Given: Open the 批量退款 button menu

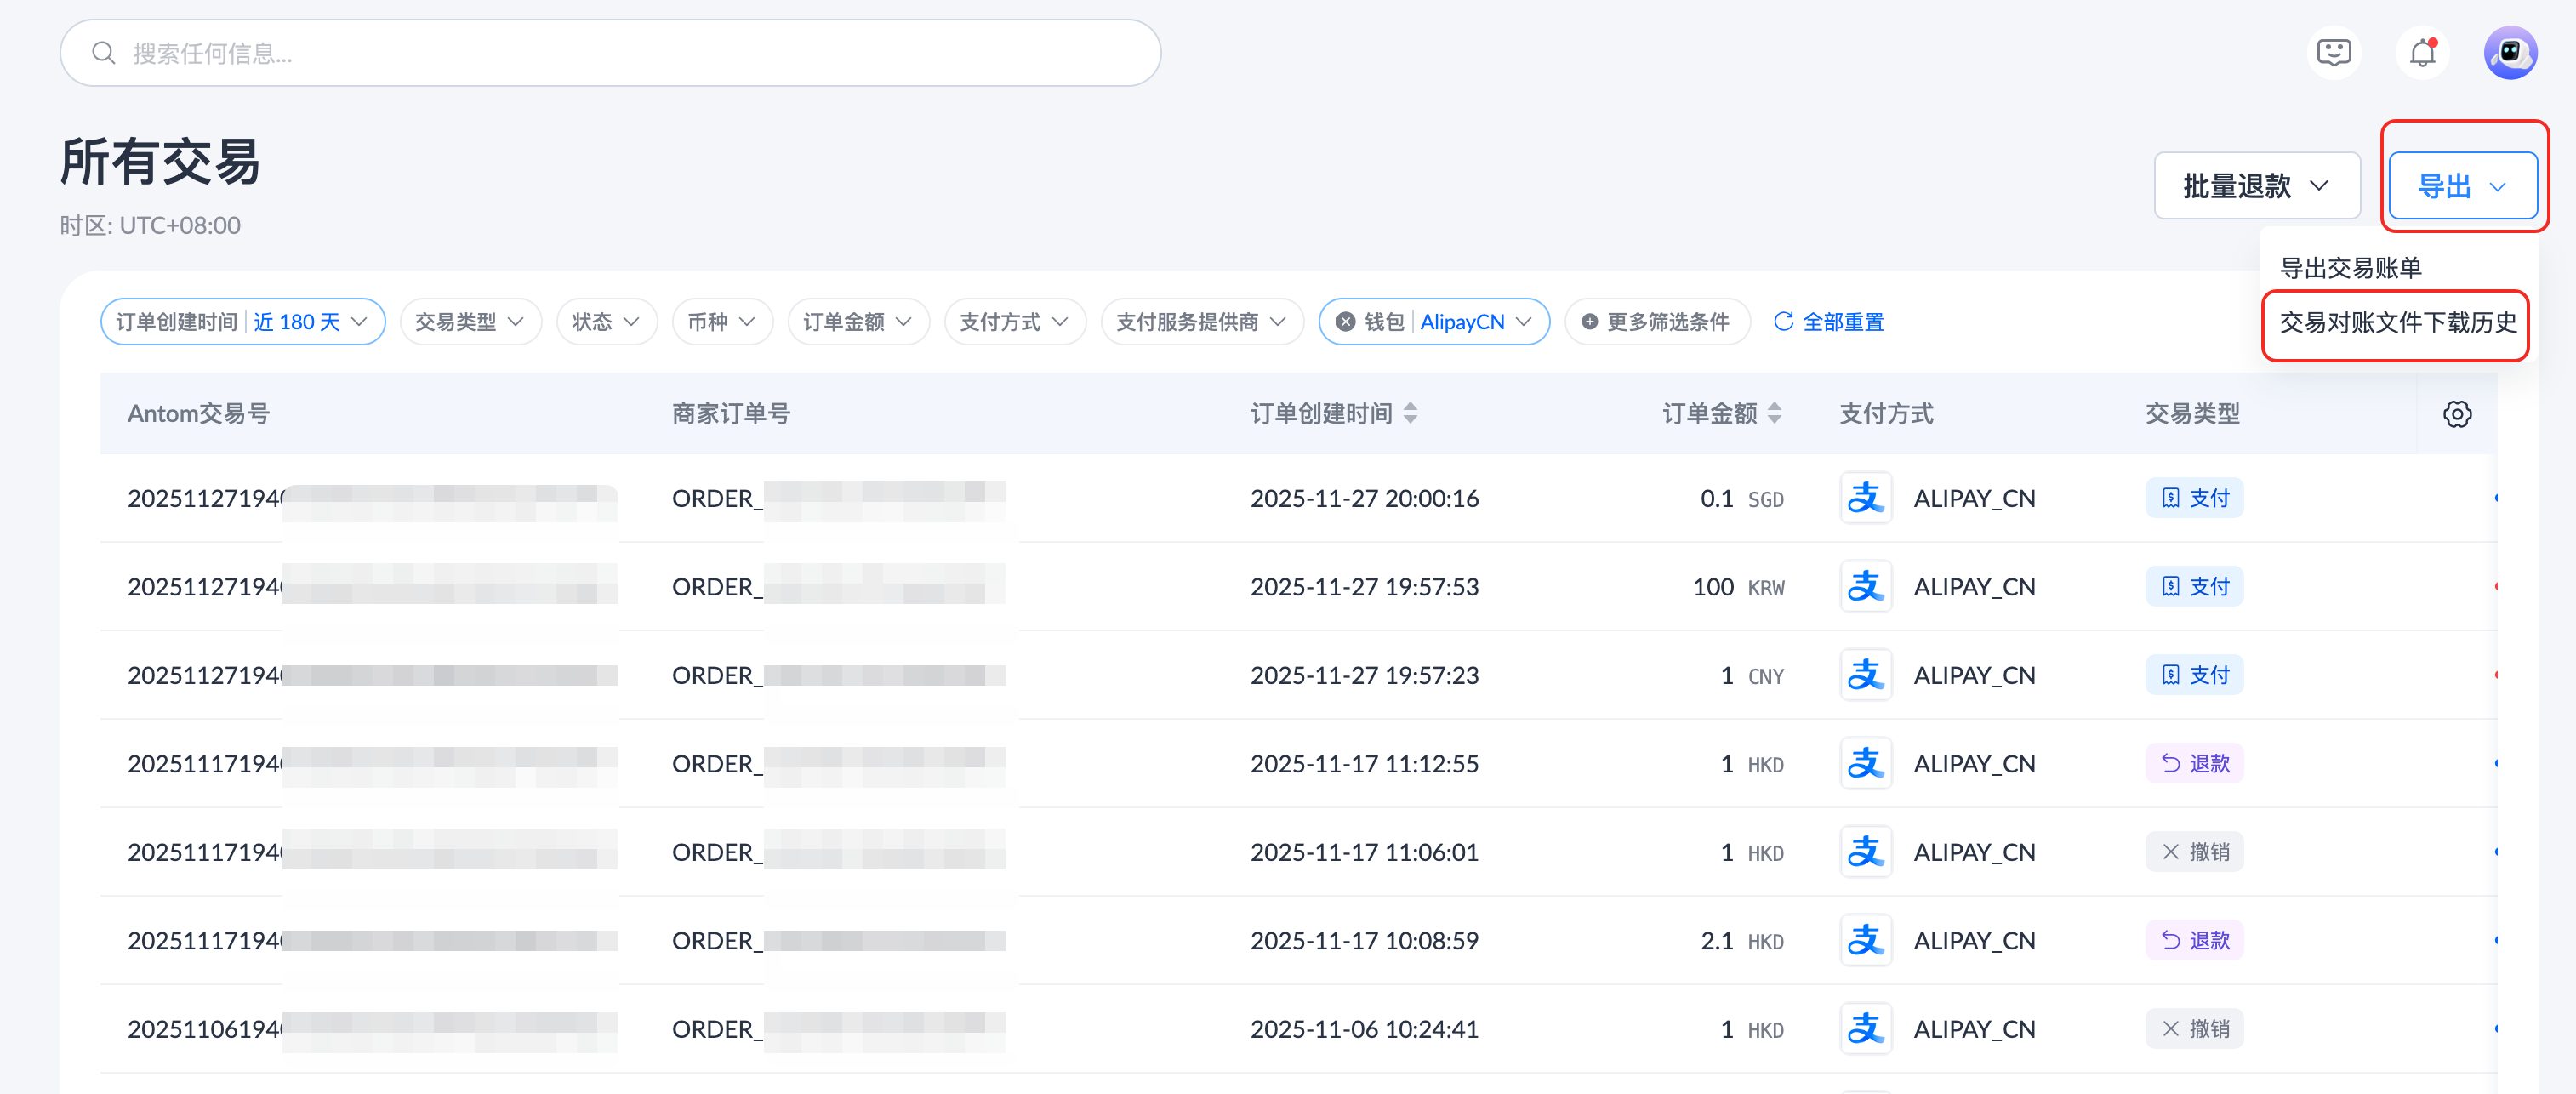Looking at the screenshot, I should pyautogui.click(x=2256, y=186).
